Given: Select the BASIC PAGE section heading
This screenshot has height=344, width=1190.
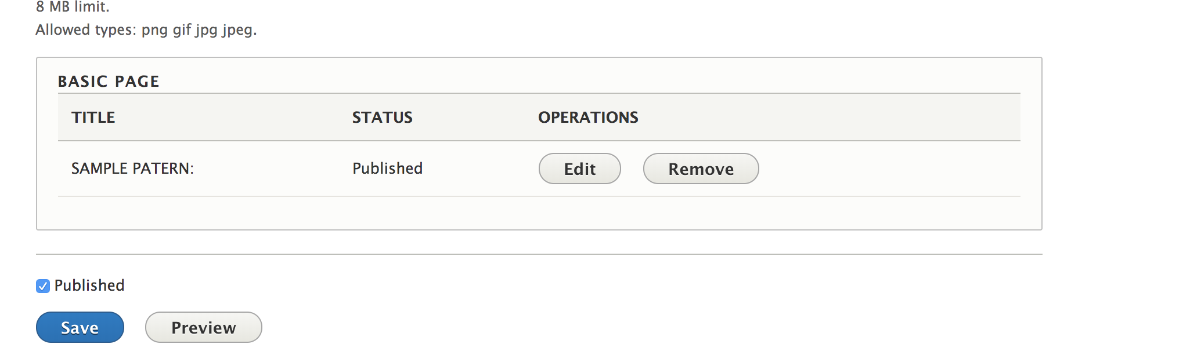Looking at the screenshot, I should tap(108, 81).
